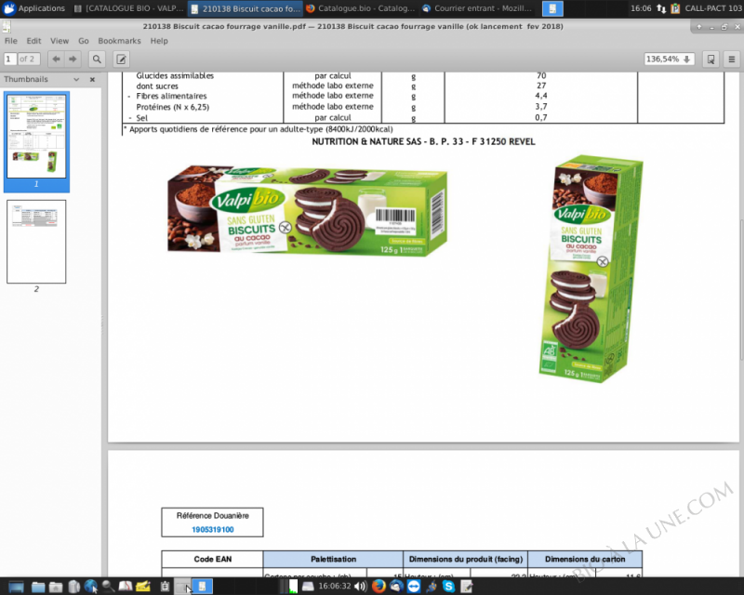
Task: Go to the previous page arrow
Action: 56,59
